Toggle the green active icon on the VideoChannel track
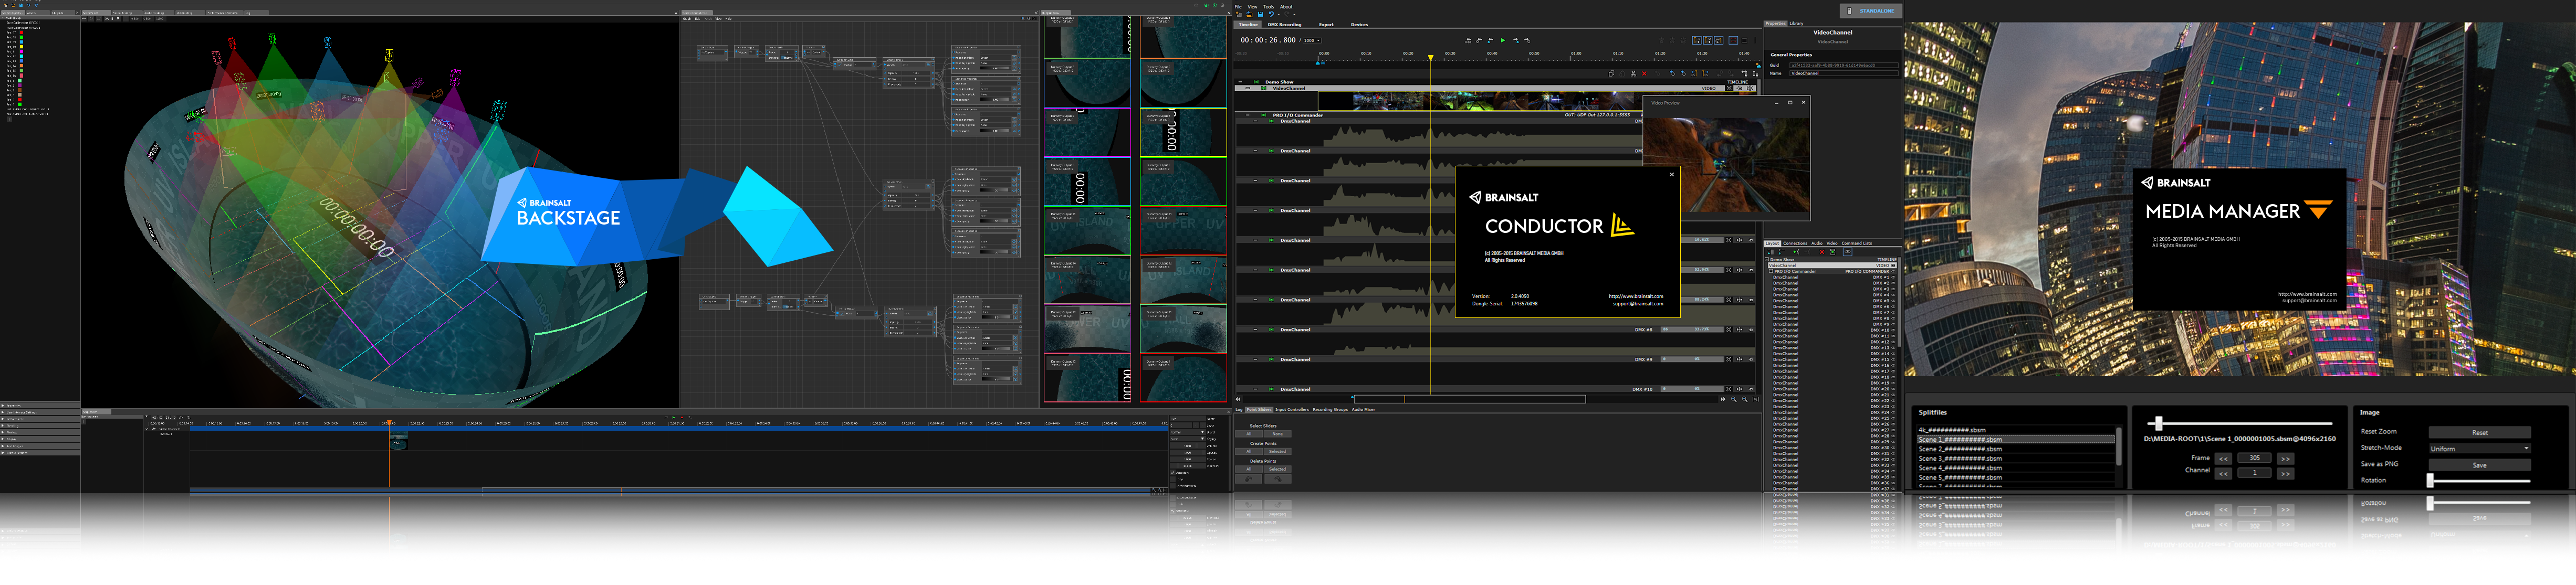The image size is (2576, 585). [x=1264, y=88]
